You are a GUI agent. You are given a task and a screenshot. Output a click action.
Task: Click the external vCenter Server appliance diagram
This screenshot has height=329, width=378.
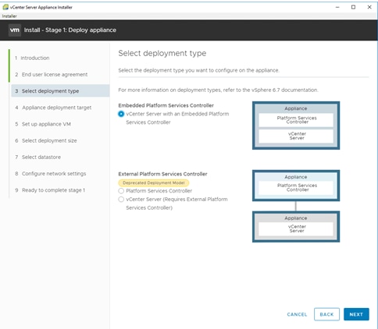pos(296,227)
